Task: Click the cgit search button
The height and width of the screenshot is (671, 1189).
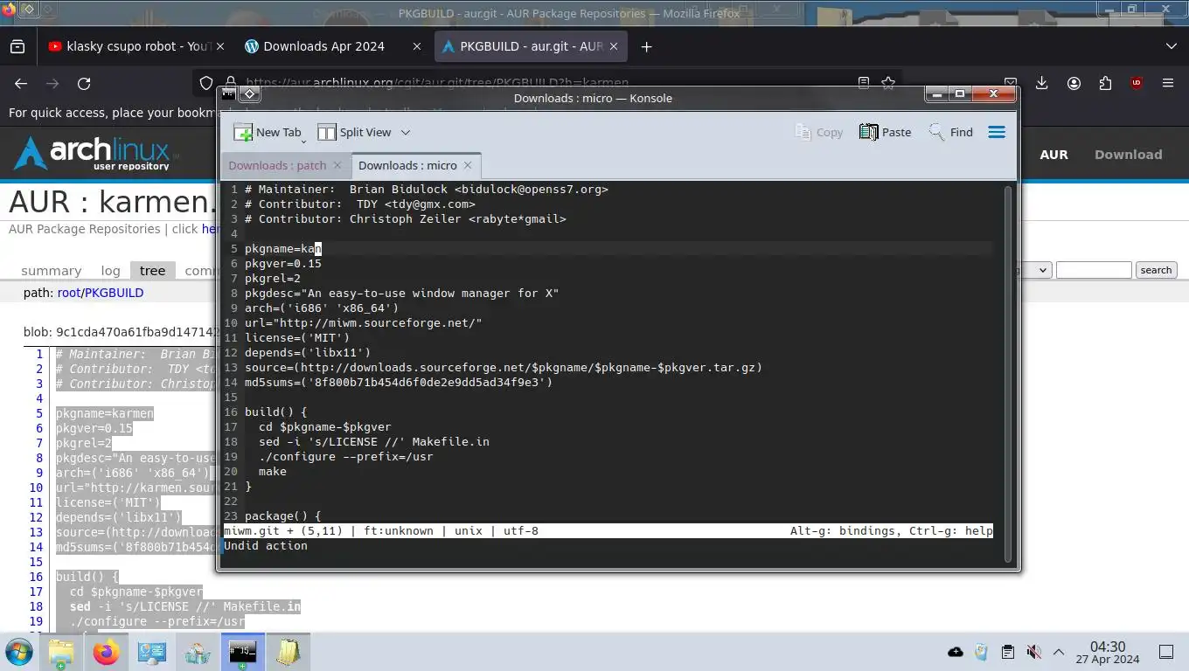Action: [x=1156, y=270]
